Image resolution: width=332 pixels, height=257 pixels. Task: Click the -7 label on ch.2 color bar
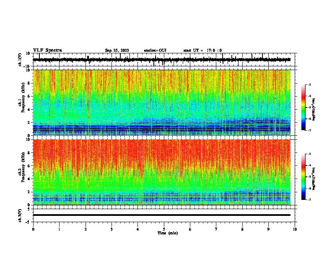pos(309,199)
